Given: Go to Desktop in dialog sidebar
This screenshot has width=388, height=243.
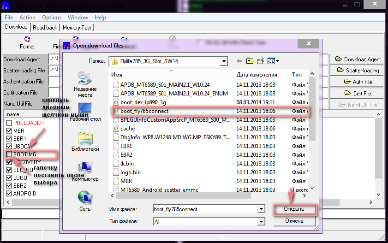Looking at the screenshot, I should point(85,111).
